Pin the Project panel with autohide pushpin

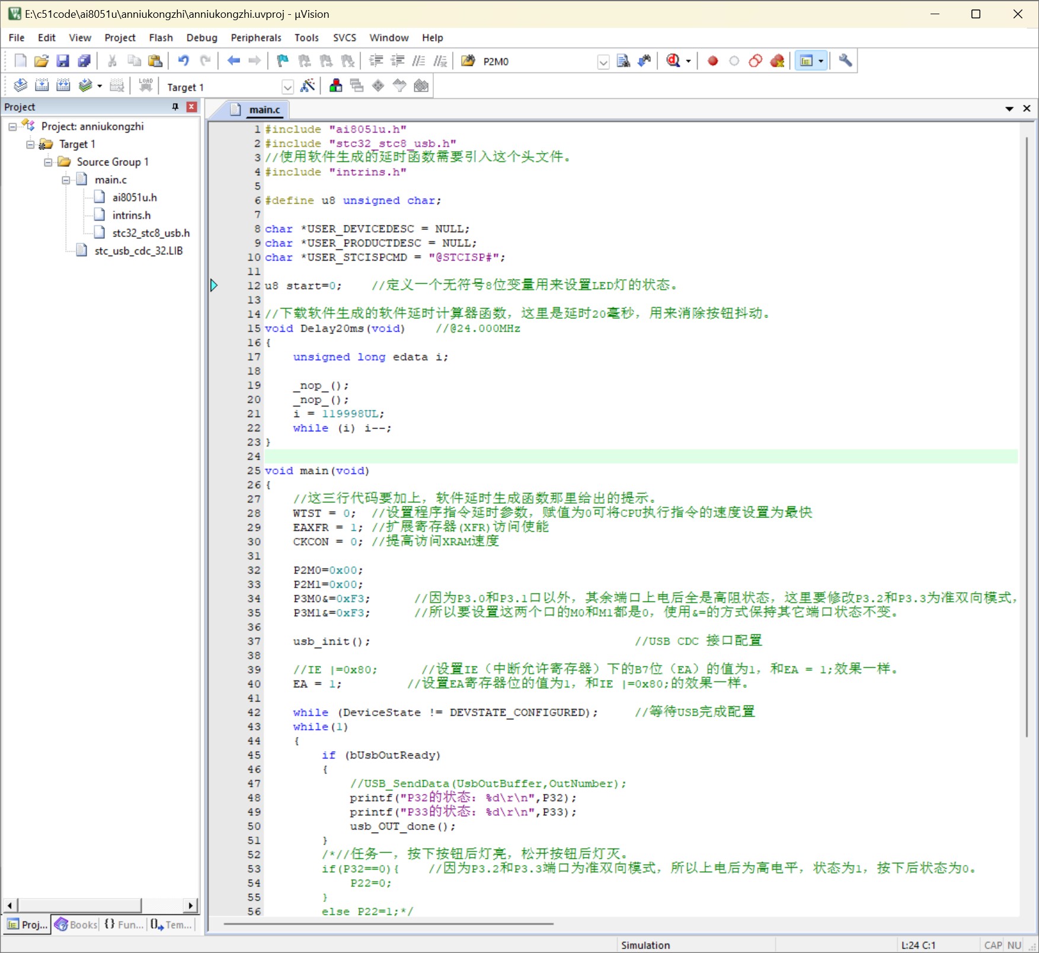(175, 107)
